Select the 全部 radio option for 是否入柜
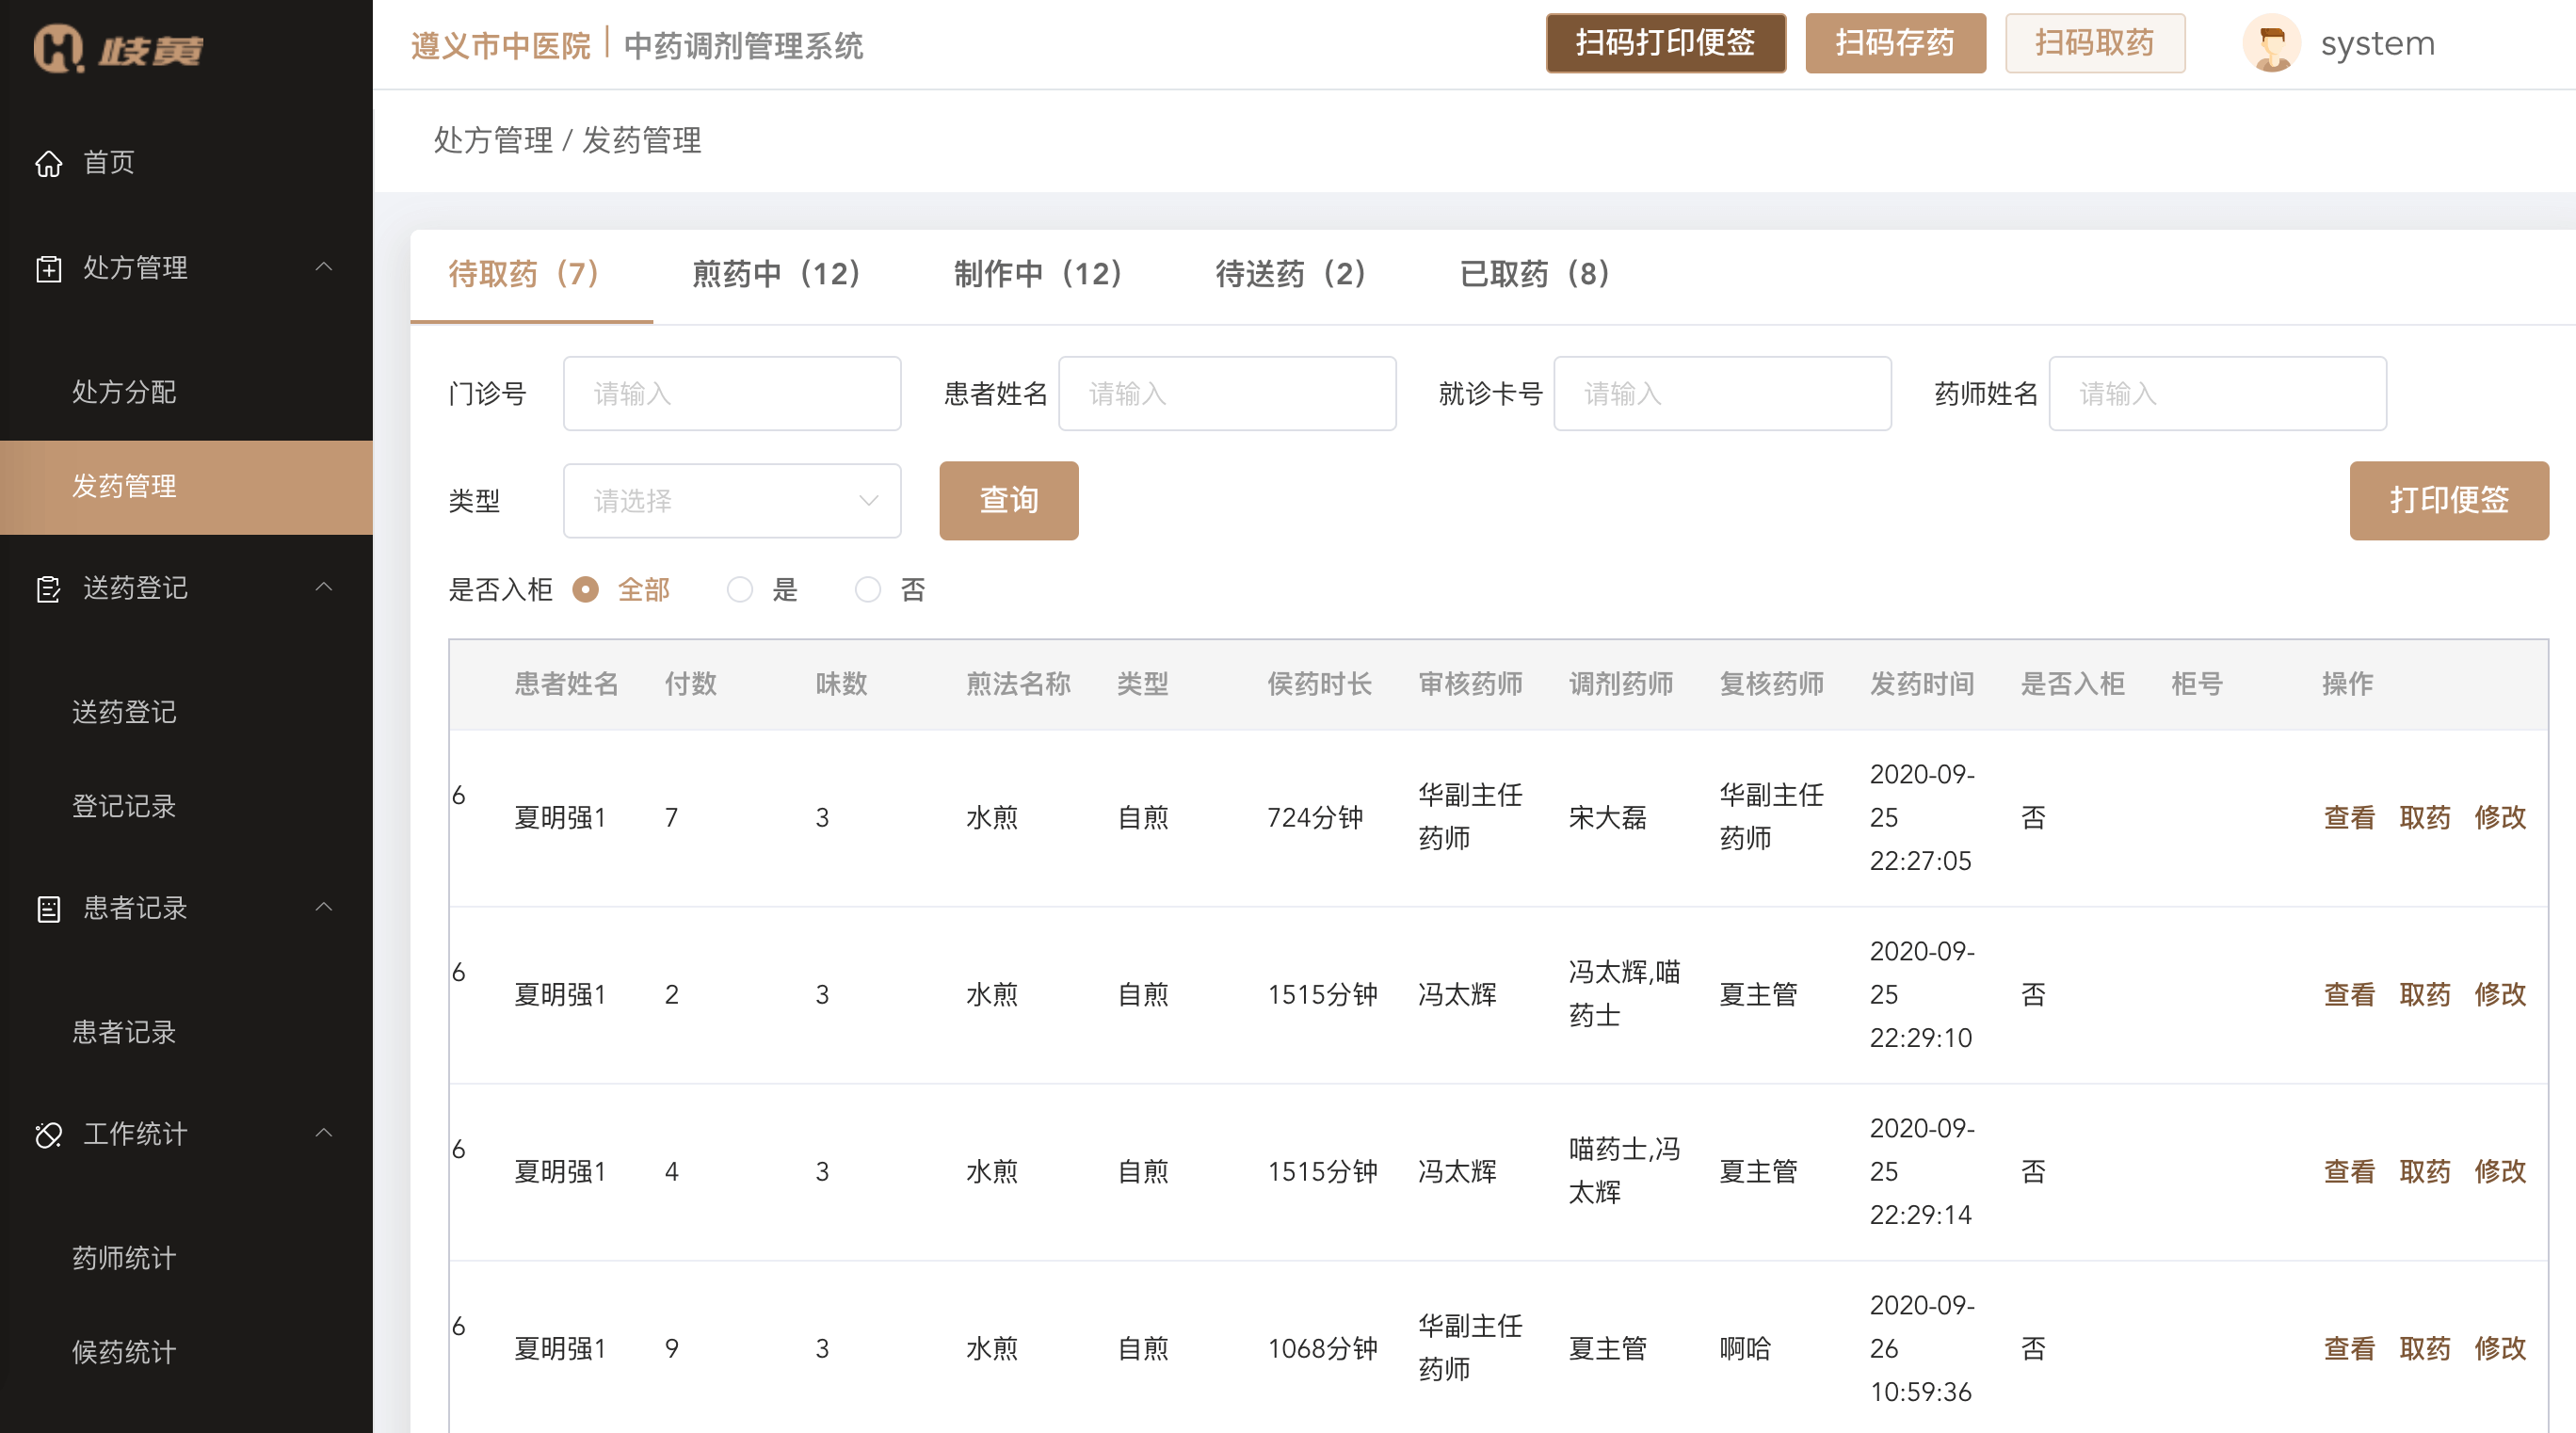Image resolution: width=2576 pixels, height=1433 pixels. point(587,590)
